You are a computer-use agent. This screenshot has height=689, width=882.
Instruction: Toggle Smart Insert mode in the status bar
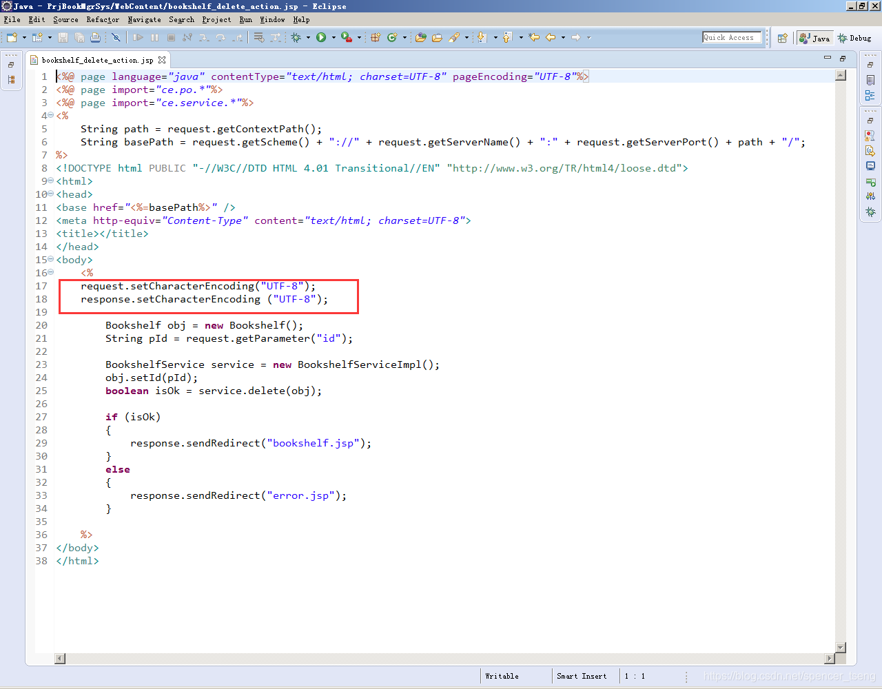(584, 676)
